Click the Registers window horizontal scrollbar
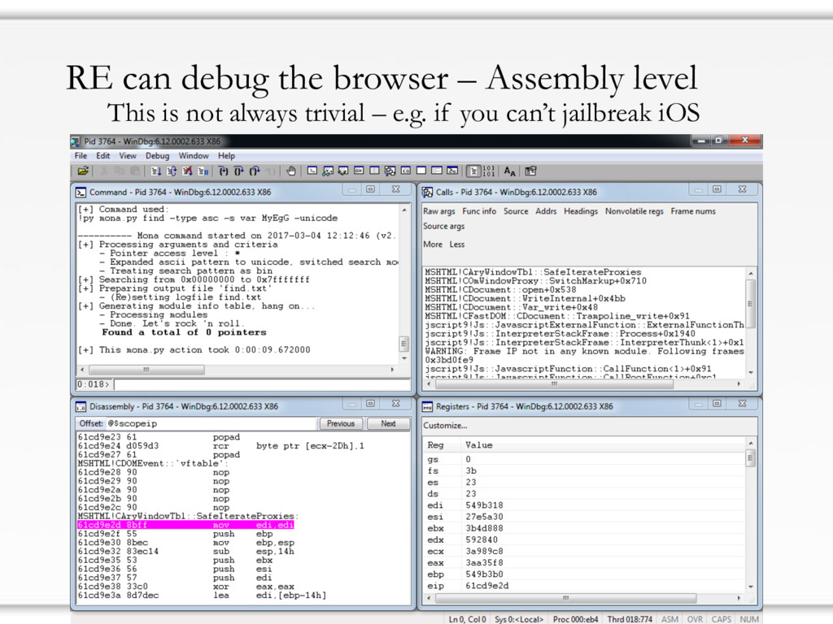The width and height of the screenshot is (833, 624). 584,598
